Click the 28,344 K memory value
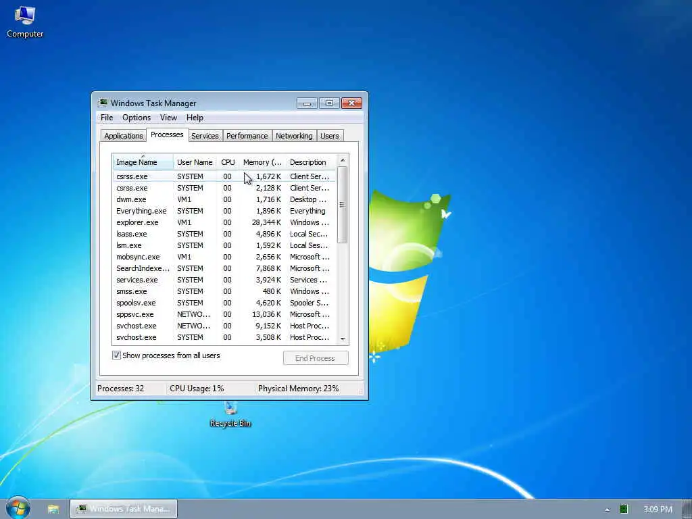This screenshot has height=519, width=692. click(266, 222)
